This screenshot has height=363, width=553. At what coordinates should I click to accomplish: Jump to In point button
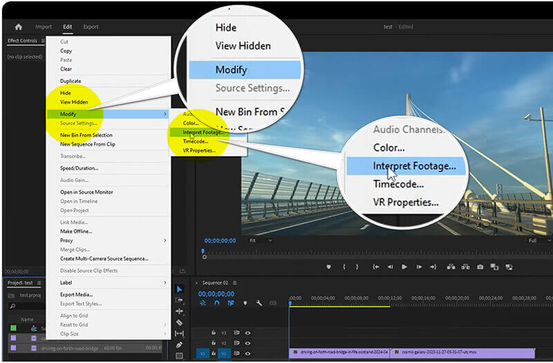click(x=376, y=267)
